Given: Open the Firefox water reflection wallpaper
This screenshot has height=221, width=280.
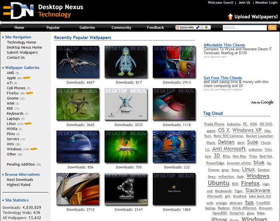Looking at the screenshot, I should pyautogui.click(x=174, y=146).
